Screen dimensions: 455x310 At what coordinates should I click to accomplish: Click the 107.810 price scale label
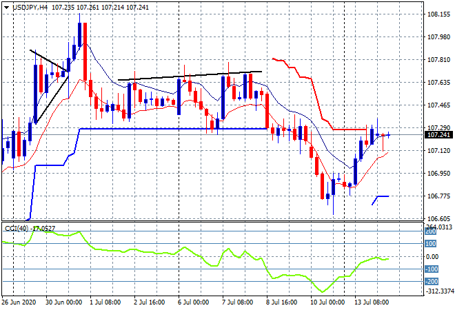[x=439, y=60]
